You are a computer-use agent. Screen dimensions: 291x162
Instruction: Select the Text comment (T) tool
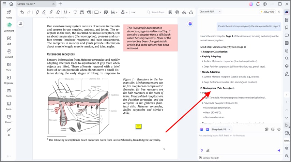pos(75,12)
